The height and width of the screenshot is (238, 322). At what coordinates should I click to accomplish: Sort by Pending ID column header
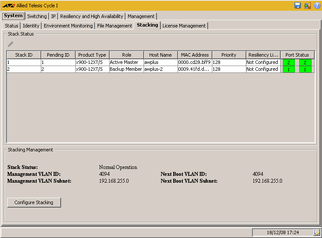(x=58, y=55)
